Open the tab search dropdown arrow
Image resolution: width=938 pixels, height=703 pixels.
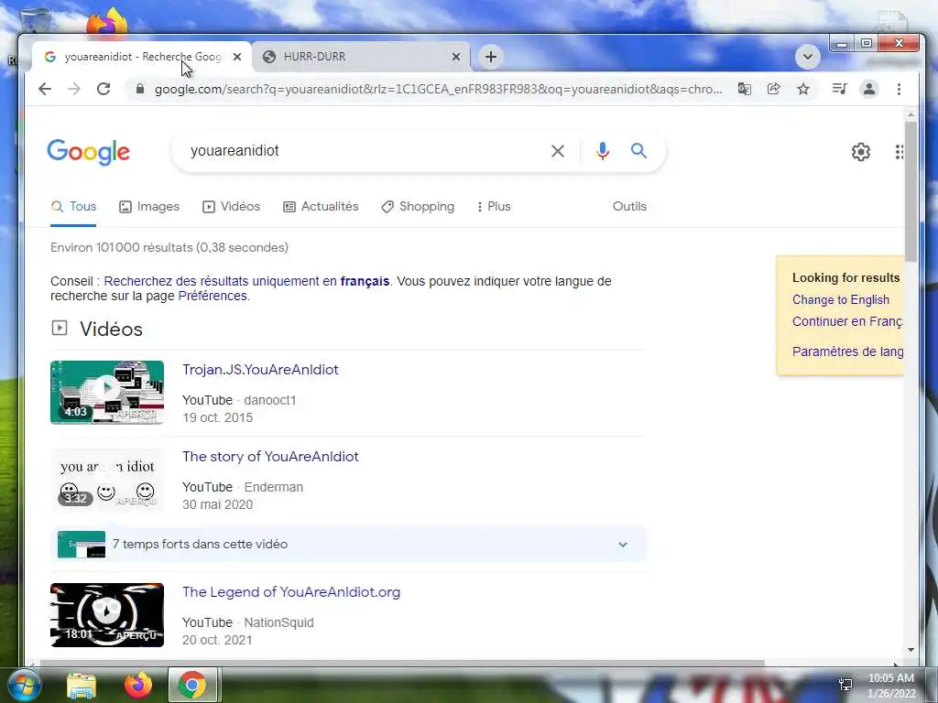(808, 57)
